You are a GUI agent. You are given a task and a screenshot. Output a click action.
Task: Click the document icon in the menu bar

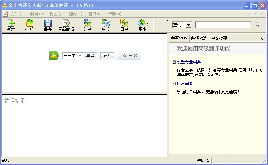click(5, 14)
